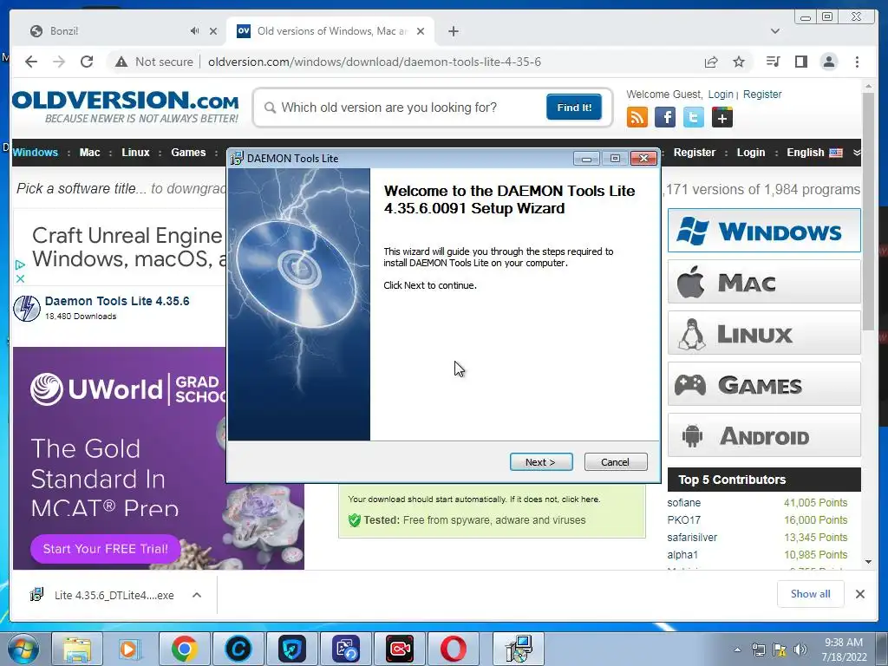Bookmark this page with star icon

click(739, 62)
